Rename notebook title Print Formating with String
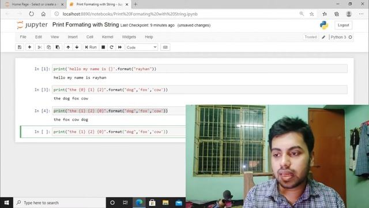 [86, 25]
